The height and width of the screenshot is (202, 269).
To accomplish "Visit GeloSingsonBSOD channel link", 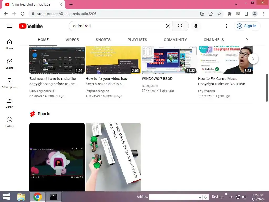I will tap(42, 91).
